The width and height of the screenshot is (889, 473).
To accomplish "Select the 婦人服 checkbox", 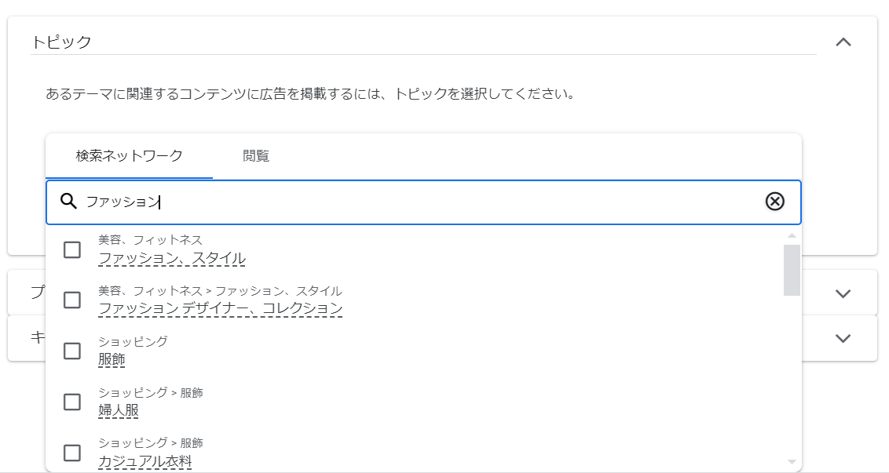I will (72, 402).
